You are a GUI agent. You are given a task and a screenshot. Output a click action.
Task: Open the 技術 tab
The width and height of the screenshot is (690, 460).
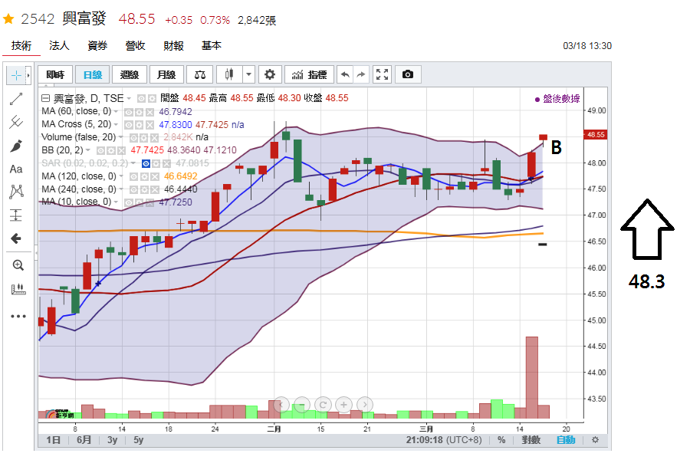(21, 46)
